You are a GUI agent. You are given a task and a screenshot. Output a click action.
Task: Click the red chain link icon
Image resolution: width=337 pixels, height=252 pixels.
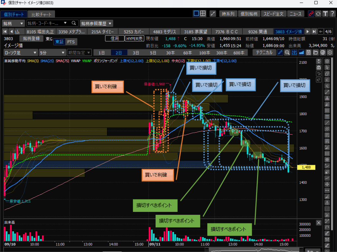[x=311, y=14]
